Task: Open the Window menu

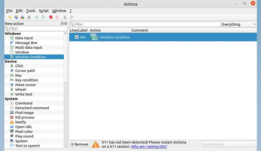Action: coord(59,11)
